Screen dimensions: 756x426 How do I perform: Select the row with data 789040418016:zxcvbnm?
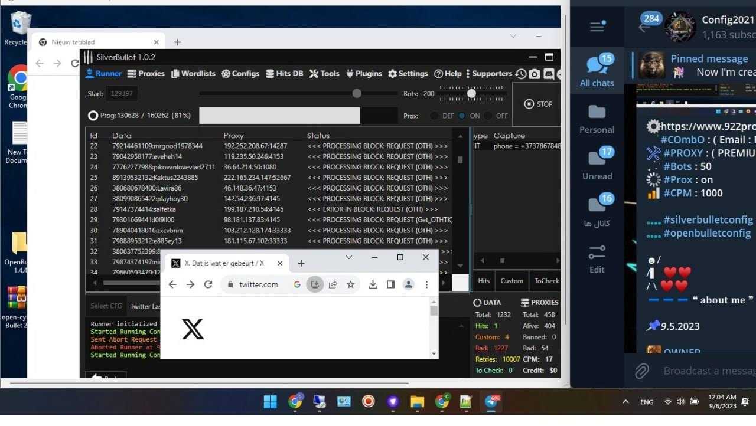pyautogui.click(x=270, y=230)
